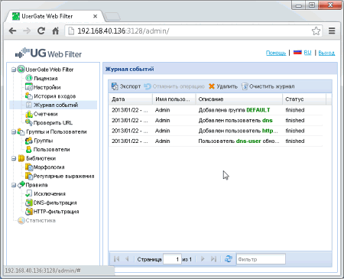
Task: Click the Настройки tree icon
Action: point(29,87)
